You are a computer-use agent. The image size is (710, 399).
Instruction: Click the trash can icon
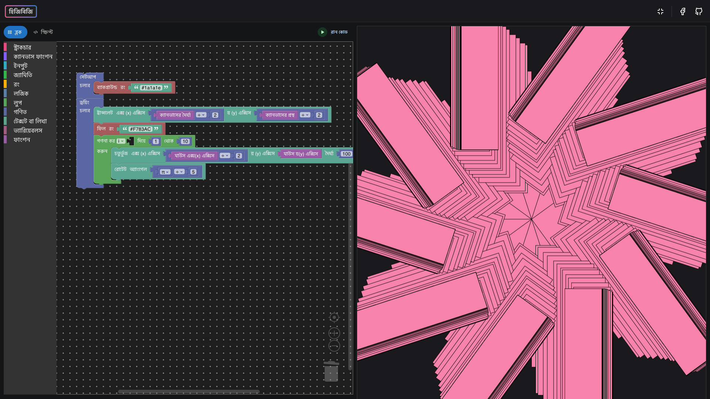(x=331, y=371)
